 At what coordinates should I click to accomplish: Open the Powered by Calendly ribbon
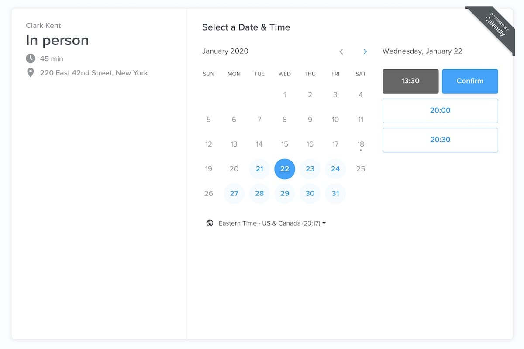pos(494,26)
